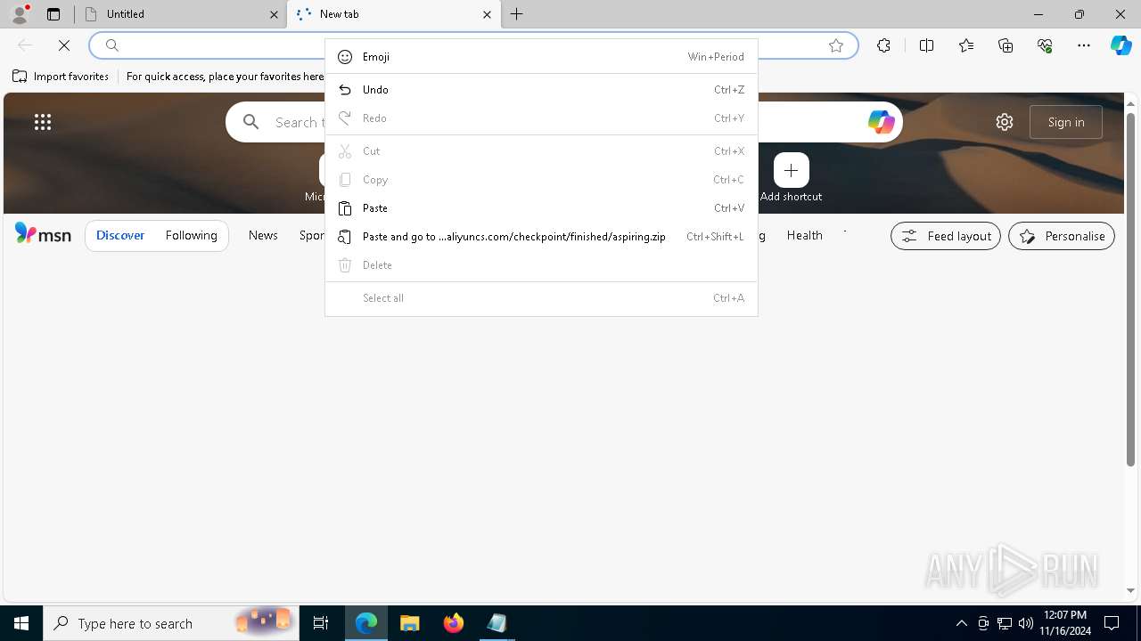Open Settings and more ellipsis menu
Image resolution: width=1141 pixels, height=641 pixels.
(x=1084, y=45)
